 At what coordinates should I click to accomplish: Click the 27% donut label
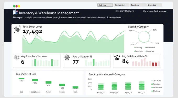131,31
